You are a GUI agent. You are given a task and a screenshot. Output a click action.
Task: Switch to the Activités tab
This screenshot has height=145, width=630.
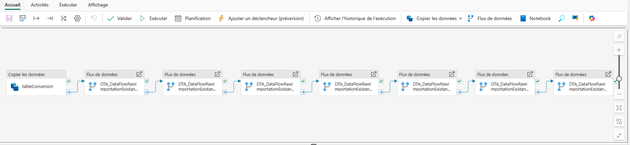(40, 5)
